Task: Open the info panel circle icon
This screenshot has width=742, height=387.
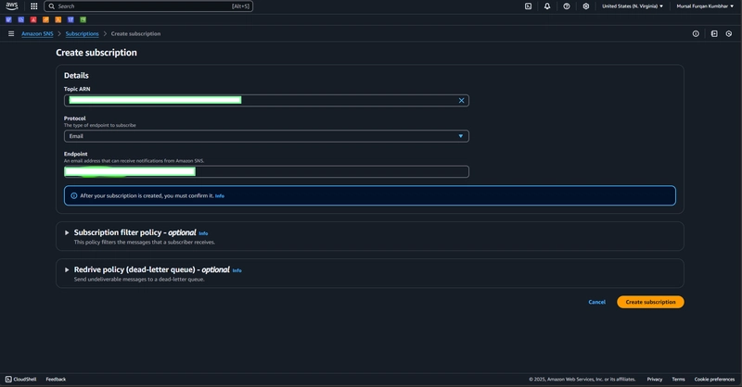Action: click(696, 33)
